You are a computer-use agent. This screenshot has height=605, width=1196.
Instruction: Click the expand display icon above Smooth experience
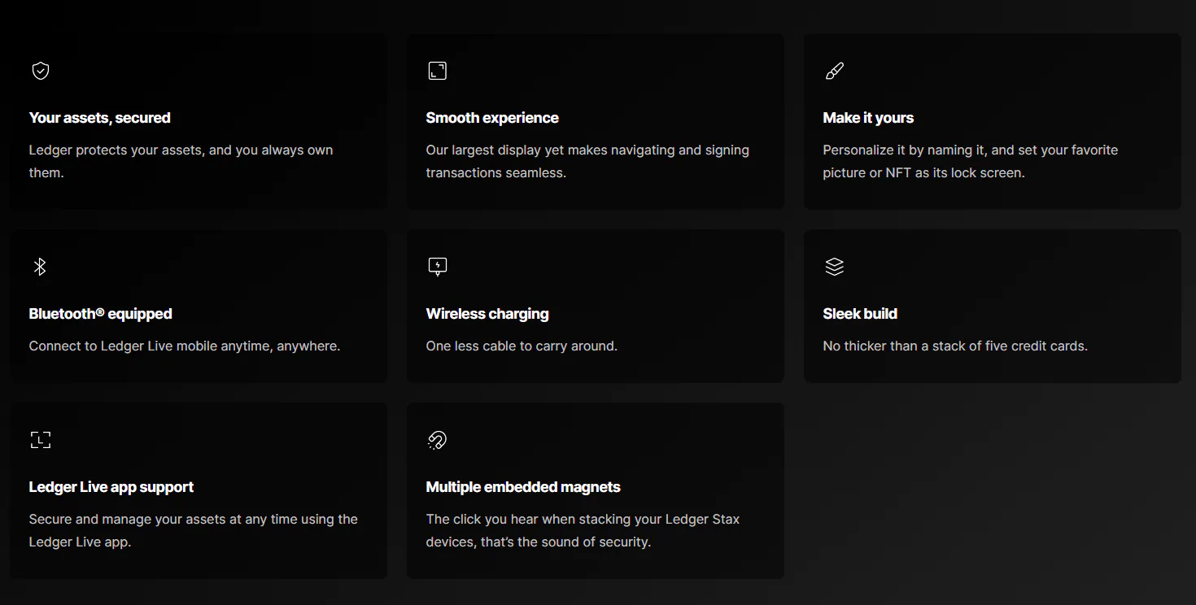click(x=438, y=71)
